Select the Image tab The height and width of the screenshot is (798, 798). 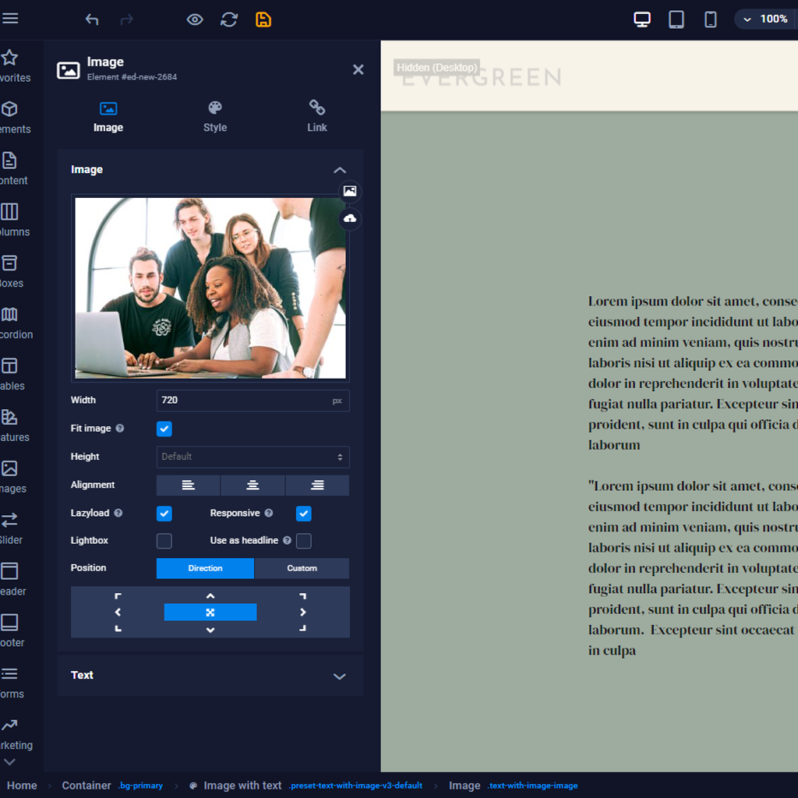[108, 117]
